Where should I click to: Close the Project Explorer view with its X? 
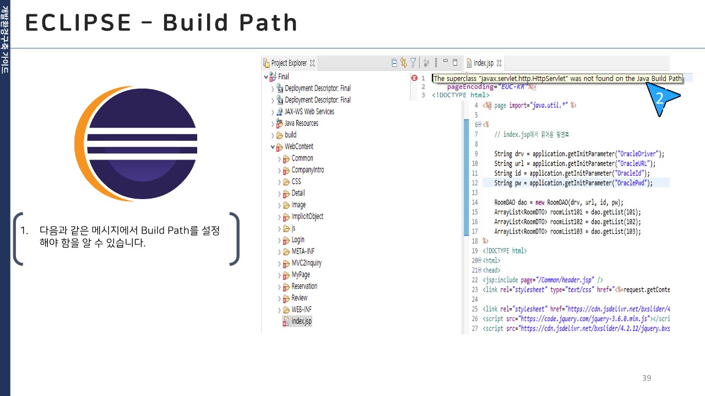click(x=312, y=63)
